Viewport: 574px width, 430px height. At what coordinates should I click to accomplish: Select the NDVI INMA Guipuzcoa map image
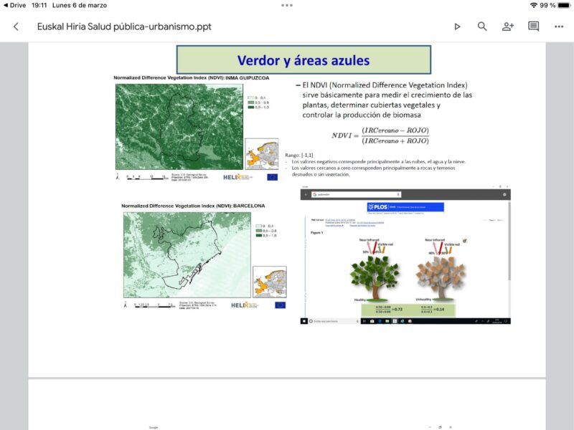[179, 126]
